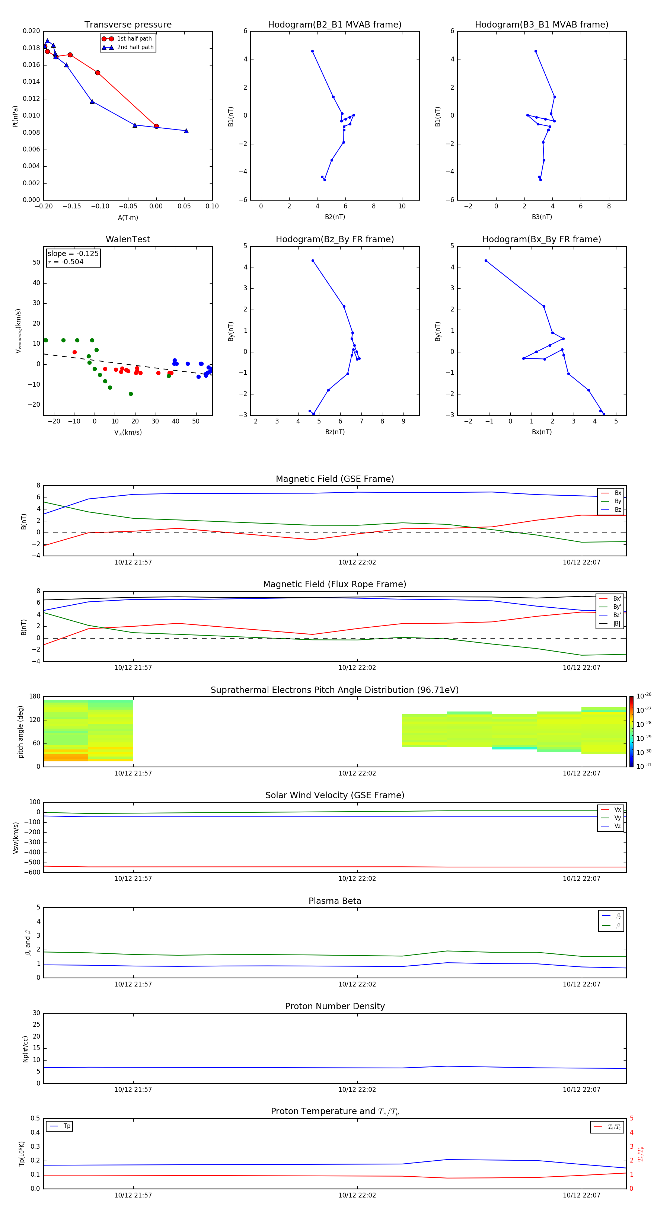Click the Vz legend entry in velocity plot

[611, 826]
